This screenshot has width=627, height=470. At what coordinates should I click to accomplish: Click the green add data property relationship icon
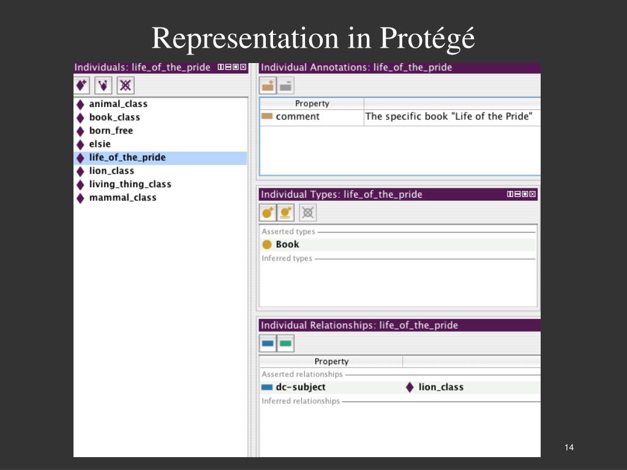[285, 343]
